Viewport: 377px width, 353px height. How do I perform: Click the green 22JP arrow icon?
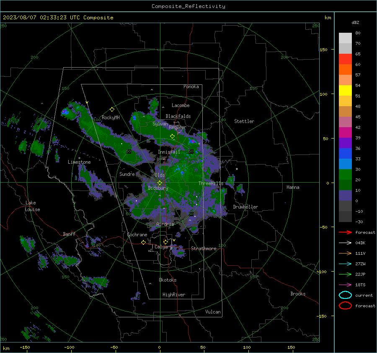(x=345, y=274)
